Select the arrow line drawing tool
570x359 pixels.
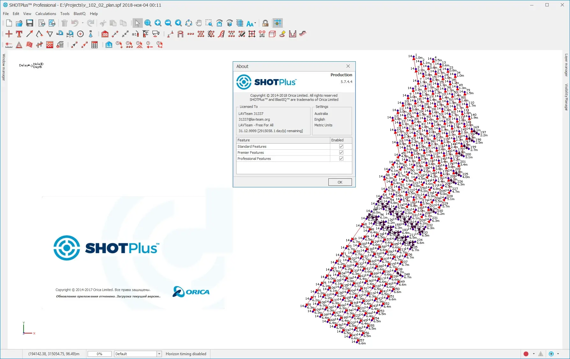tap(29, 34)
